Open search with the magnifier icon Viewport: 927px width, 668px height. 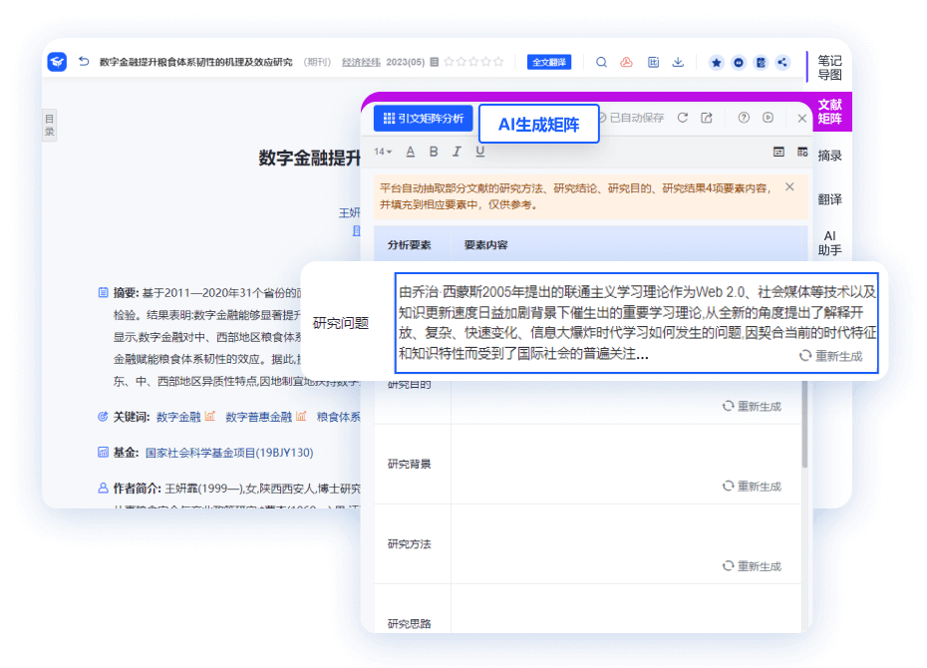601,61
